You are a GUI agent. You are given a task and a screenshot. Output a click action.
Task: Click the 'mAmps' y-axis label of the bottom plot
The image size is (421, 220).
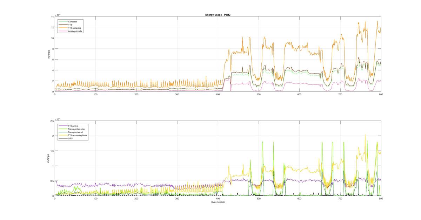[48, 158]
